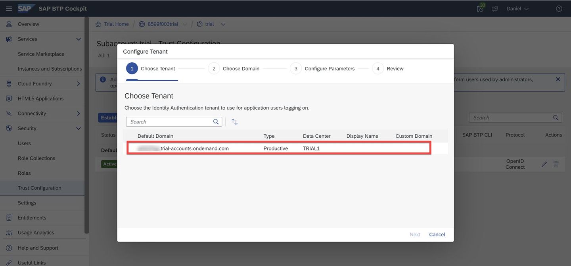Close the information message strip

coord(558,79)
